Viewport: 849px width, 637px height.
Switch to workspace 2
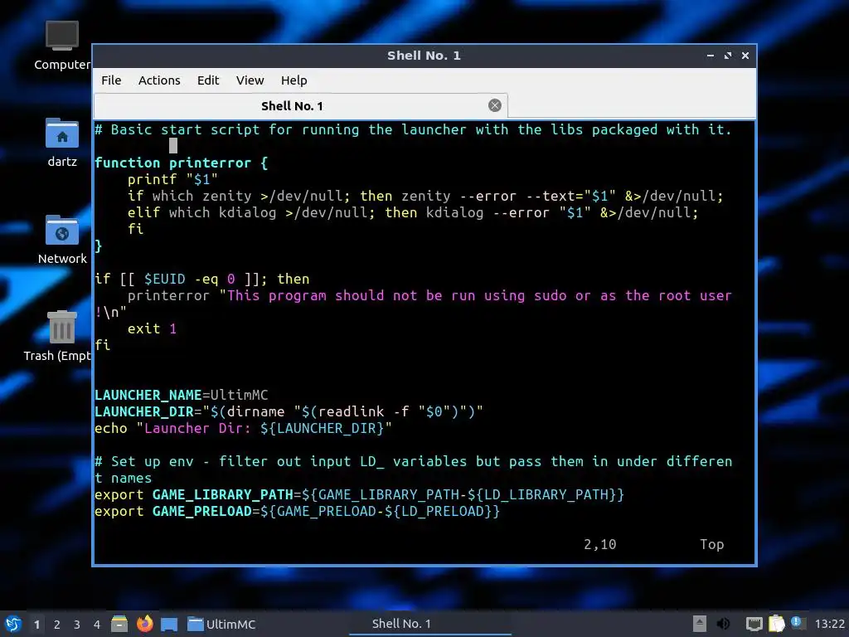[x=57, y=625]
